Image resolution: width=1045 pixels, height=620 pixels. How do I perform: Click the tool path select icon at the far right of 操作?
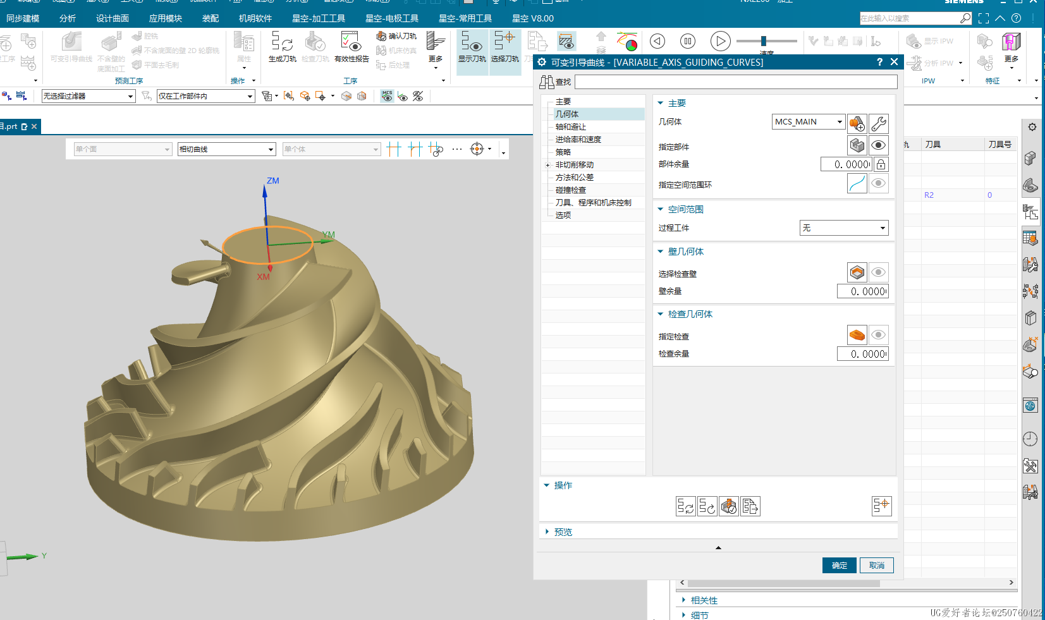coord(882,506)
